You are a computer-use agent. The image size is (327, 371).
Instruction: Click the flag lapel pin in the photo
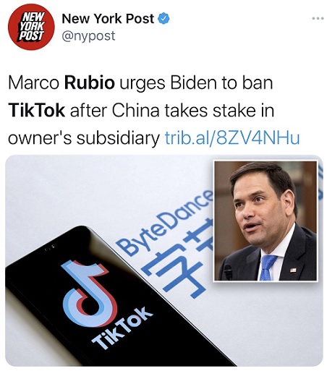(293, 270)
